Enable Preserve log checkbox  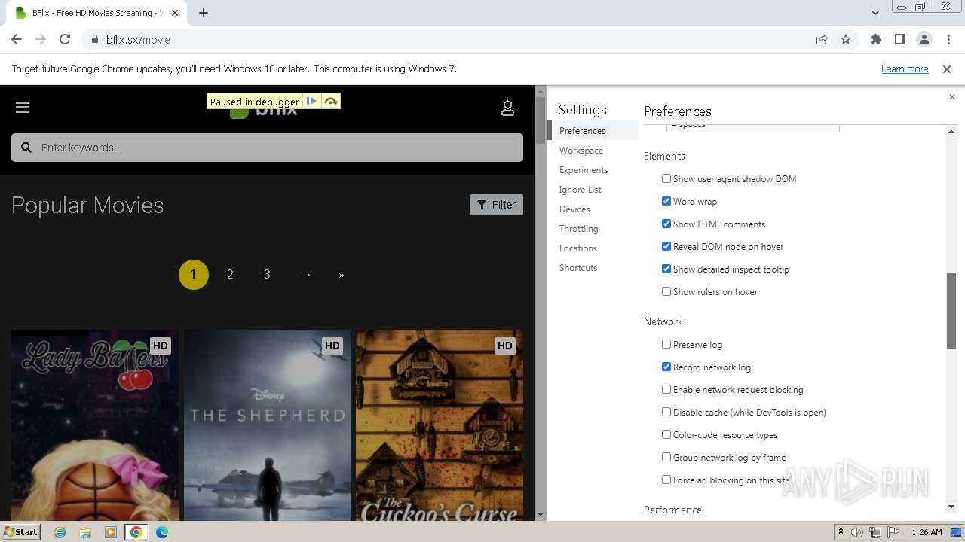(666, 344)
